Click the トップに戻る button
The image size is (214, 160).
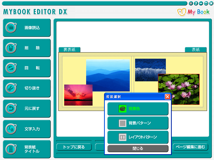(x=74, y=147)
